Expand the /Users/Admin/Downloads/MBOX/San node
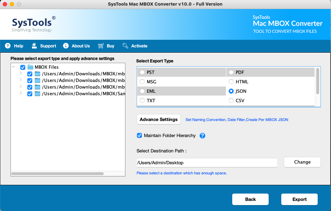 [21, 93]
